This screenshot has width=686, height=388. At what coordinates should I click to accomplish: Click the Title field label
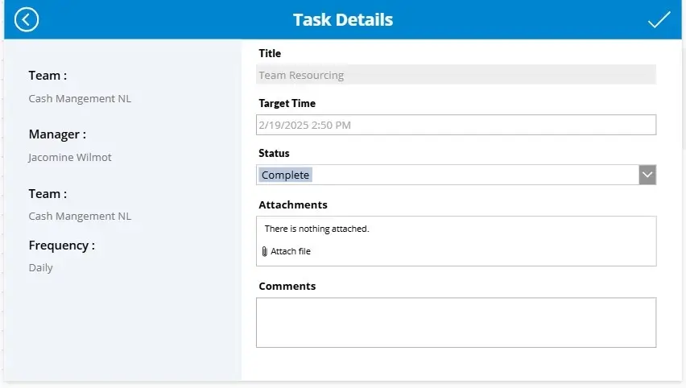click(270, 53)
